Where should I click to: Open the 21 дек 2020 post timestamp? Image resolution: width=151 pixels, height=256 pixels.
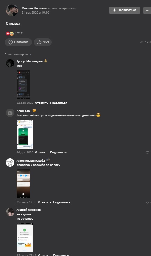[x=35, y=13]
